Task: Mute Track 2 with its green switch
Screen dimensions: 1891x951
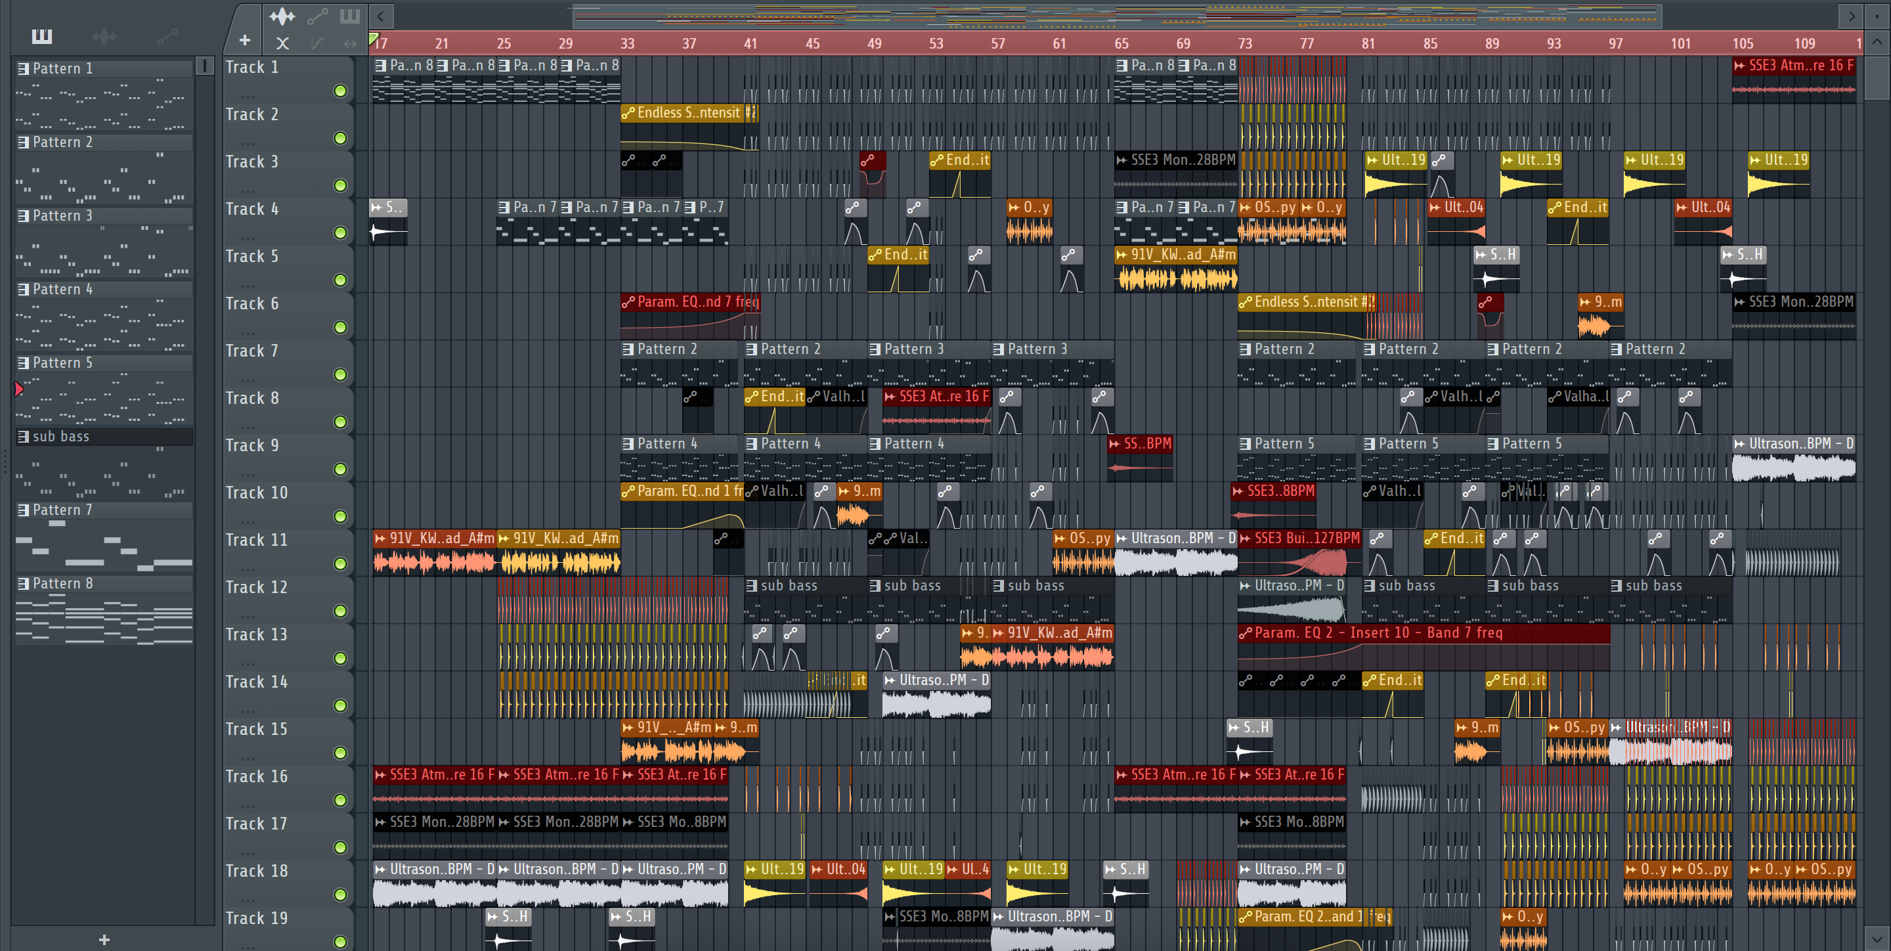Action: pyautogui.click(x=340, y=138)
